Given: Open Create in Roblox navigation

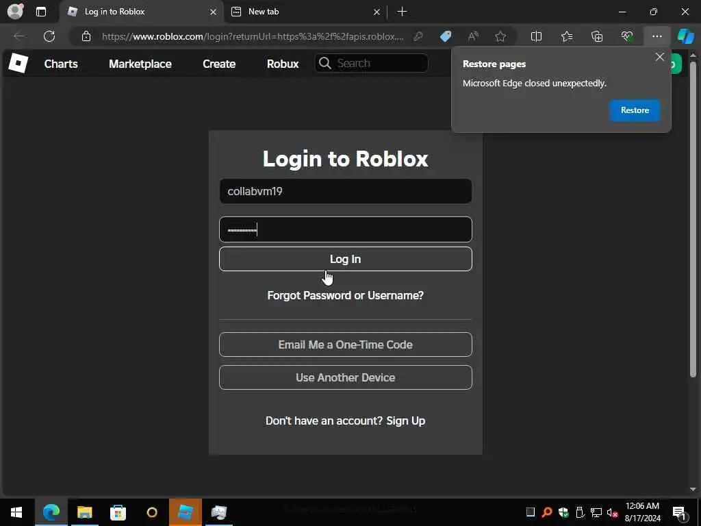Looking at the screenshot, I should (219, 64).
